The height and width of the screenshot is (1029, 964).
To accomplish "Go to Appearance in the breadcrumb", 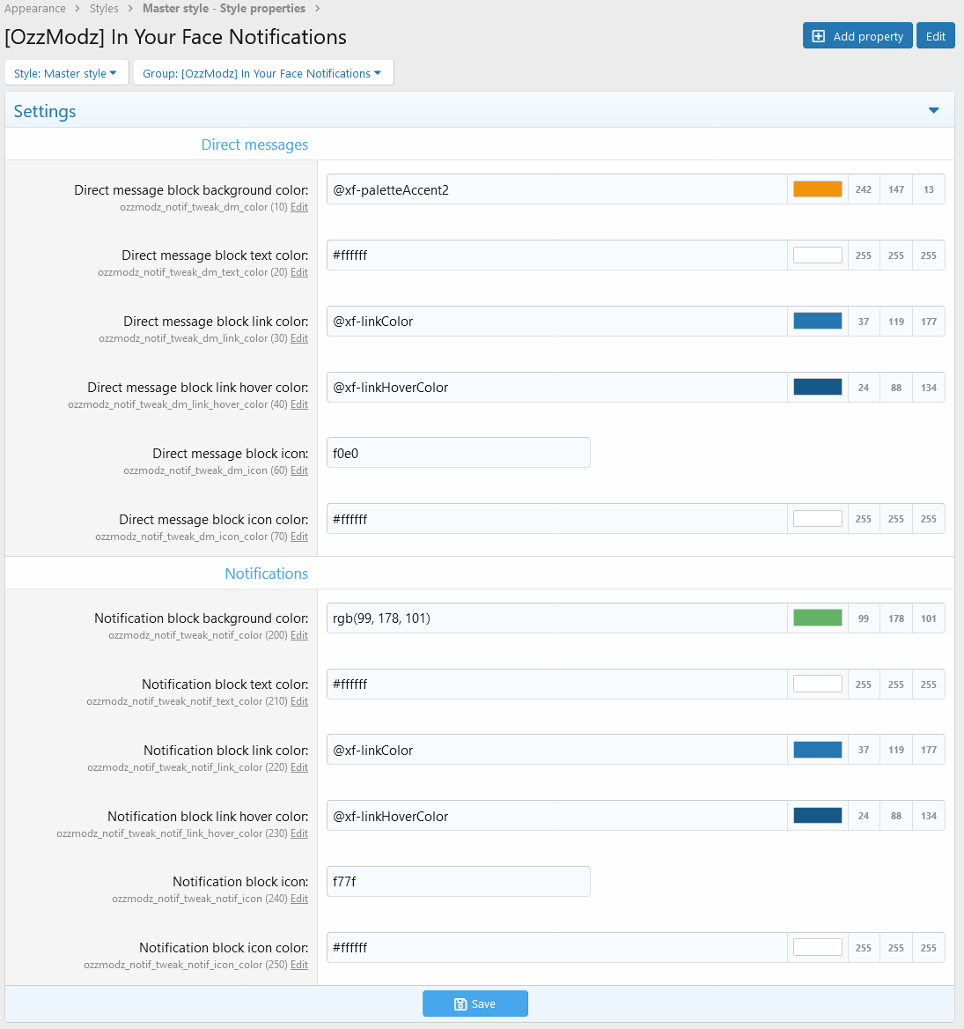I will point(35,9).
